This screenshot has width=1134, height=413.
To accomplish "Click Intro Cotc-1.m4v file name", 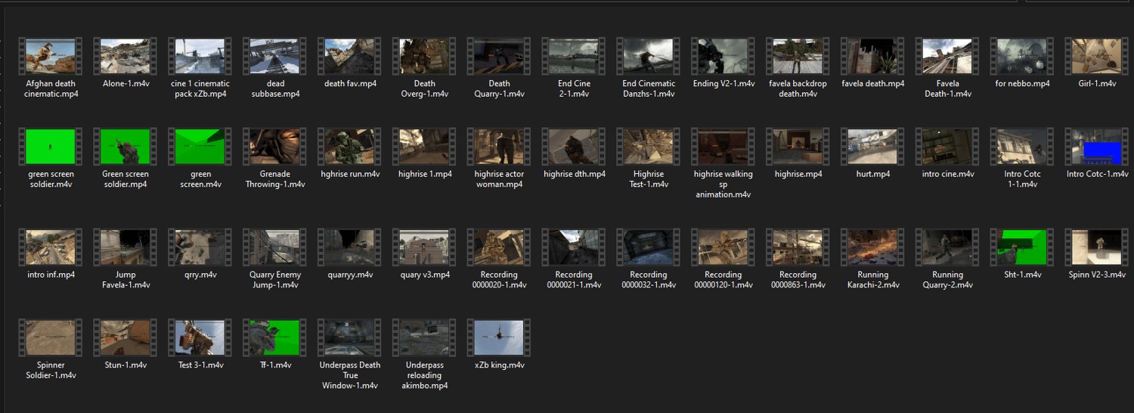I will coord(1098,174).
